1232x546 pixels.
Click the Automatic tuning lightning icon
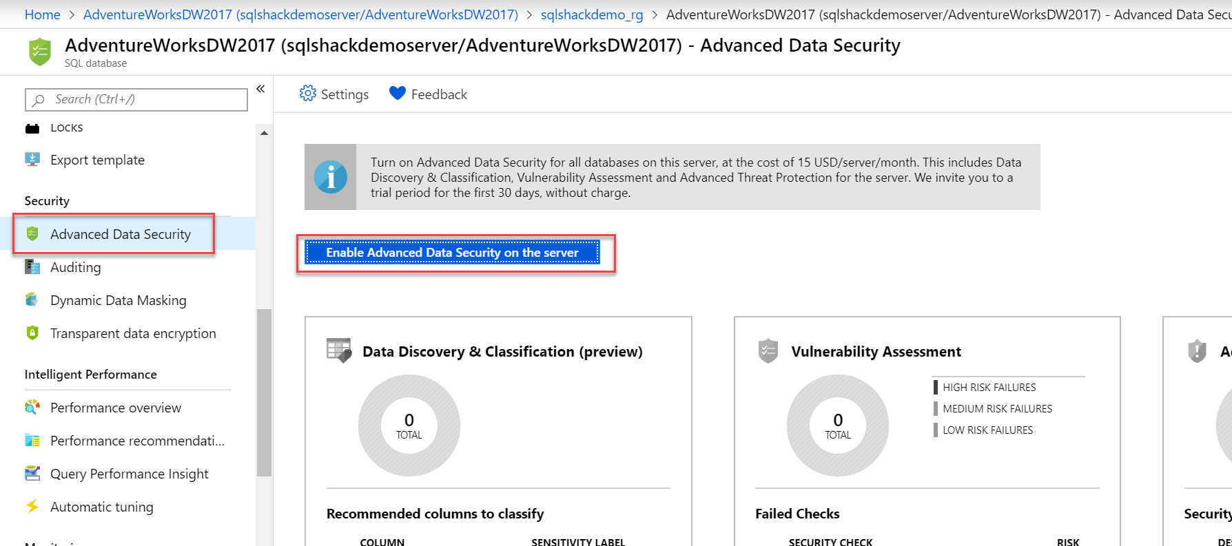(32, 507)
